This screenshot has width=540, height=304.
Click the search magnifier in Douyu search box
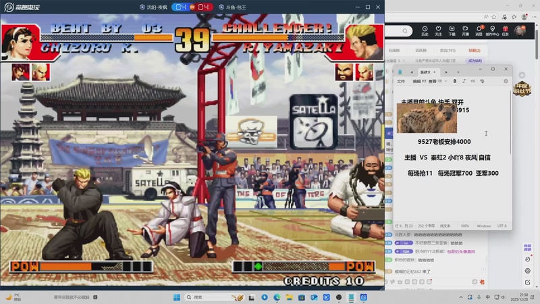[405, 31]
